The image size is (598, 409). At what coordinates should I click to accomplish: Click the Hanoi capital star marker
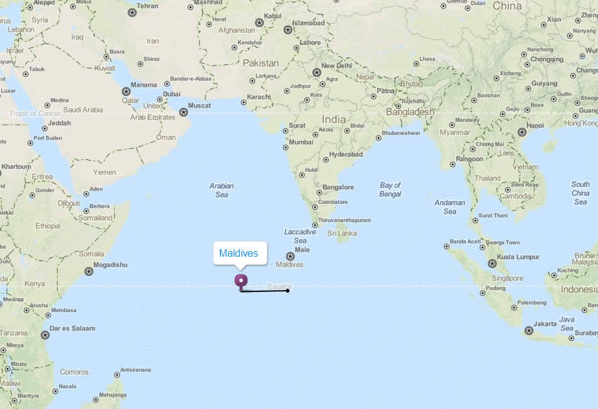(522, 132)
